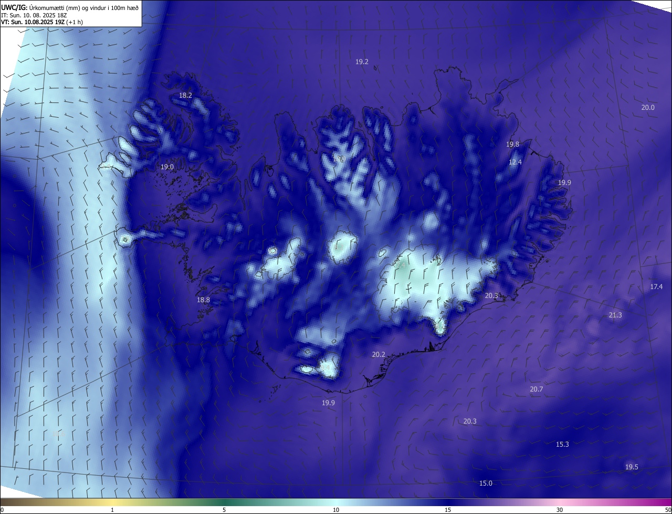
Task: Click the 19.9 value on the east coast
Action: (x=564, y=182)
